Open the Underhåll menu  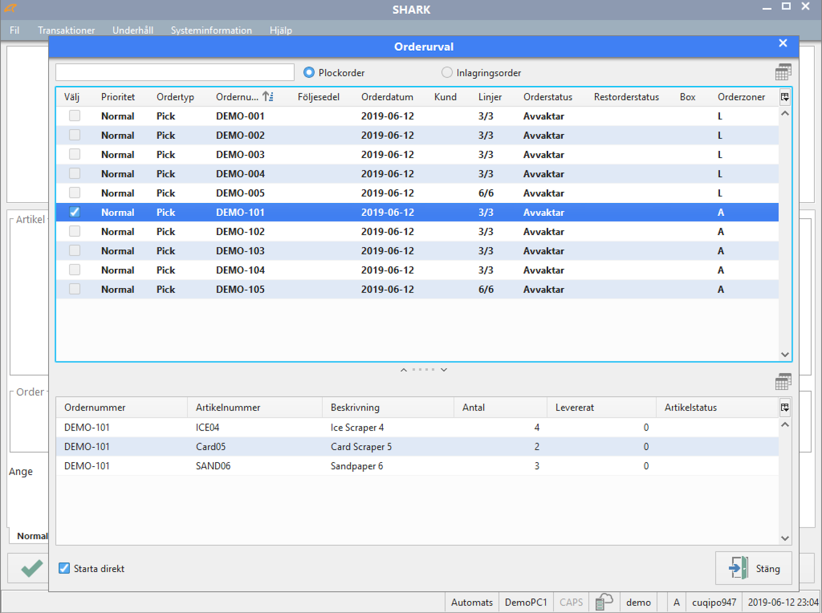tap(133, 30)
